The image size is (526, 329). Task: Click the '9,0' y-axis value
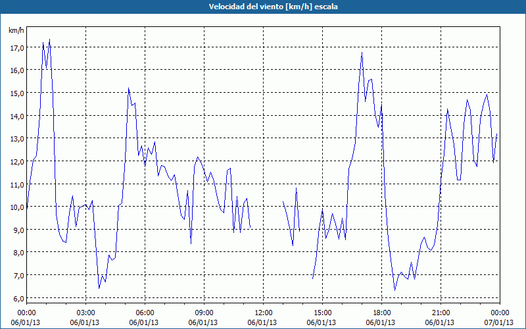[18, 231]
